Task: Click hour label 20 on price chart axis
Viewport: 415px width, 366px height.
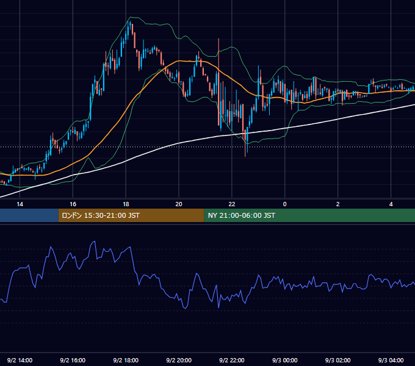Action: (179, 204)
